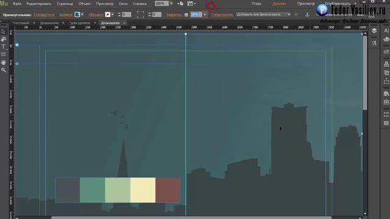
Task: Open the bottom panel icon in the right dock
Action: click(386, 123)
